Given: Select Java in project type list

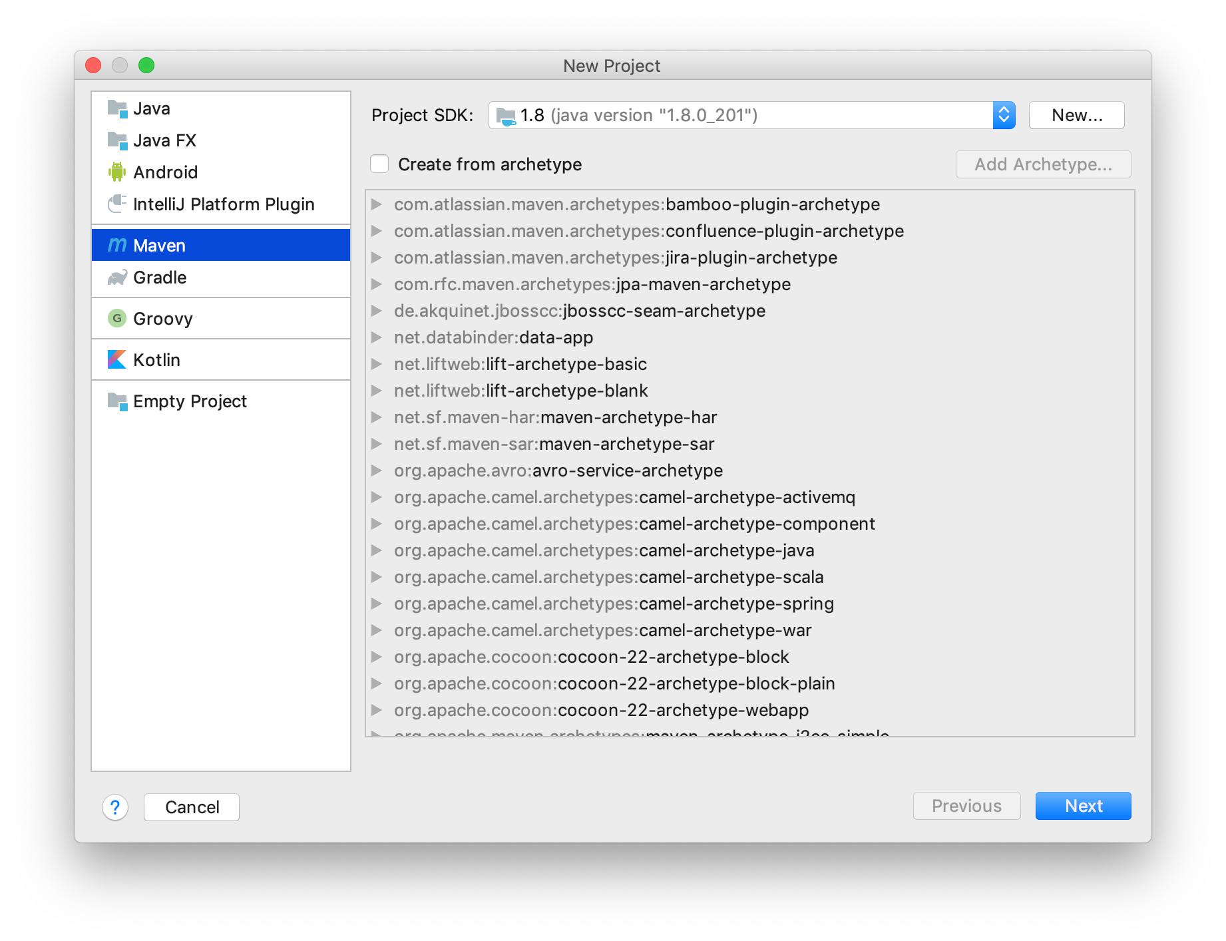Looking at the screenshot, I should [221, 108].
